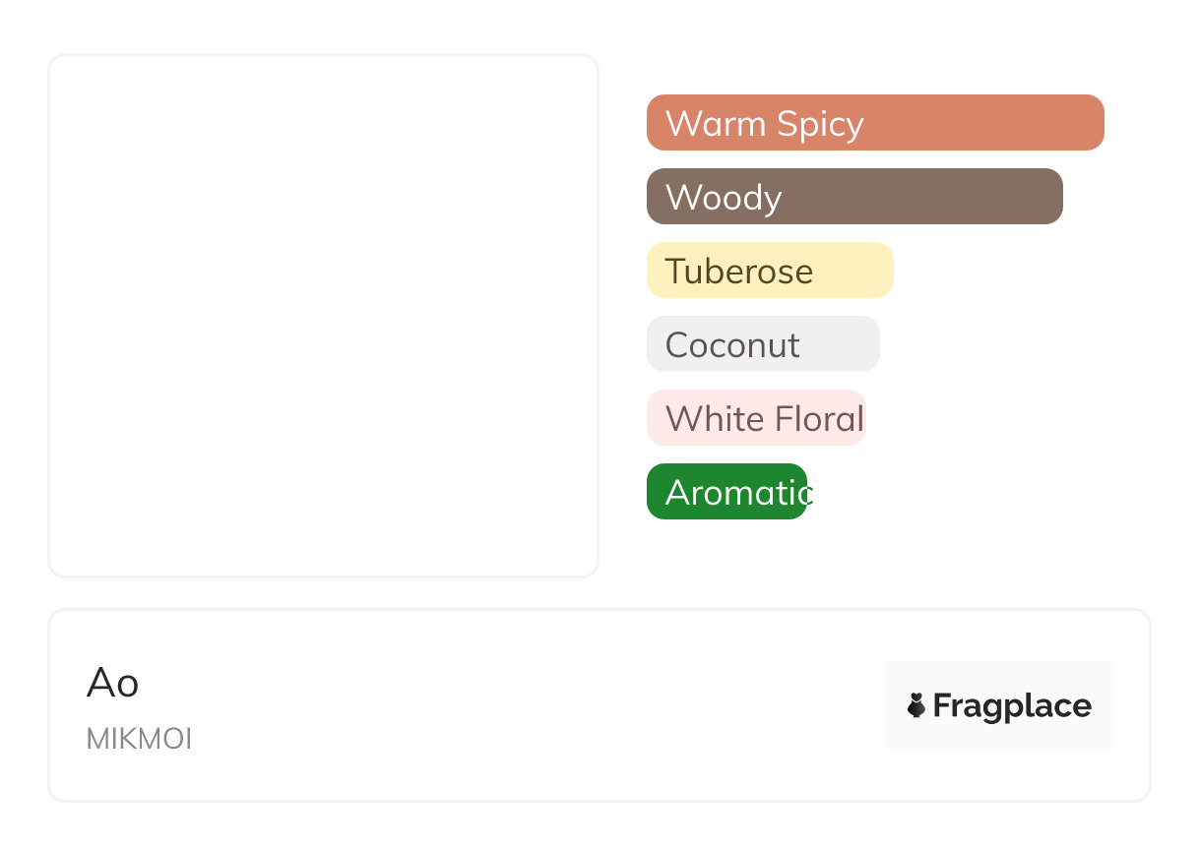Click the fragrance name Ao
This screenshot has width=1199, height=850.
(x=113, y=683)
